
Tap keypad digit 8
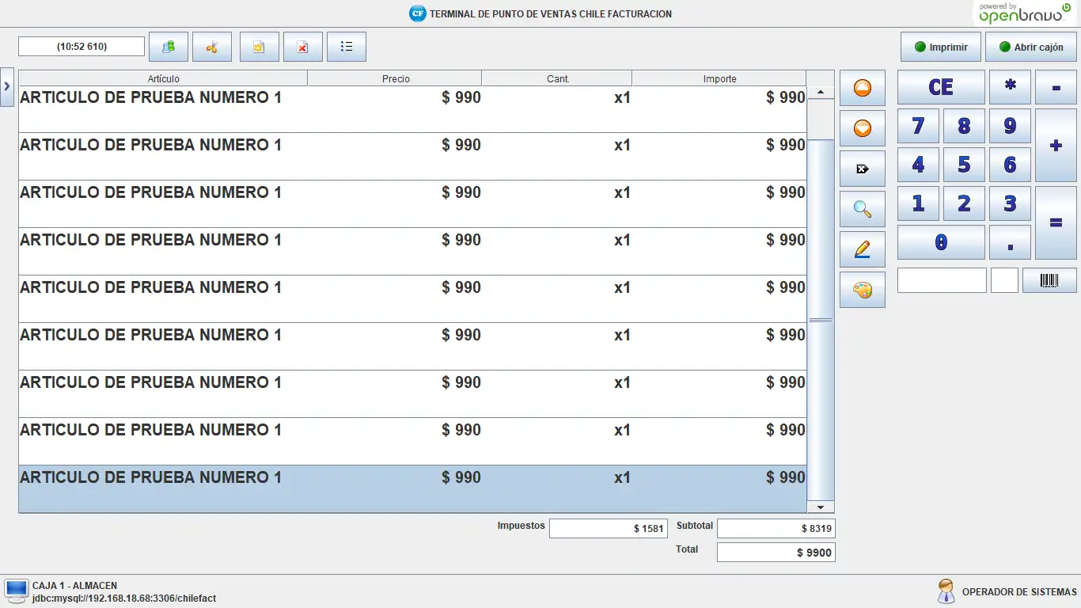pyautogui.click(x=964, y=126)
